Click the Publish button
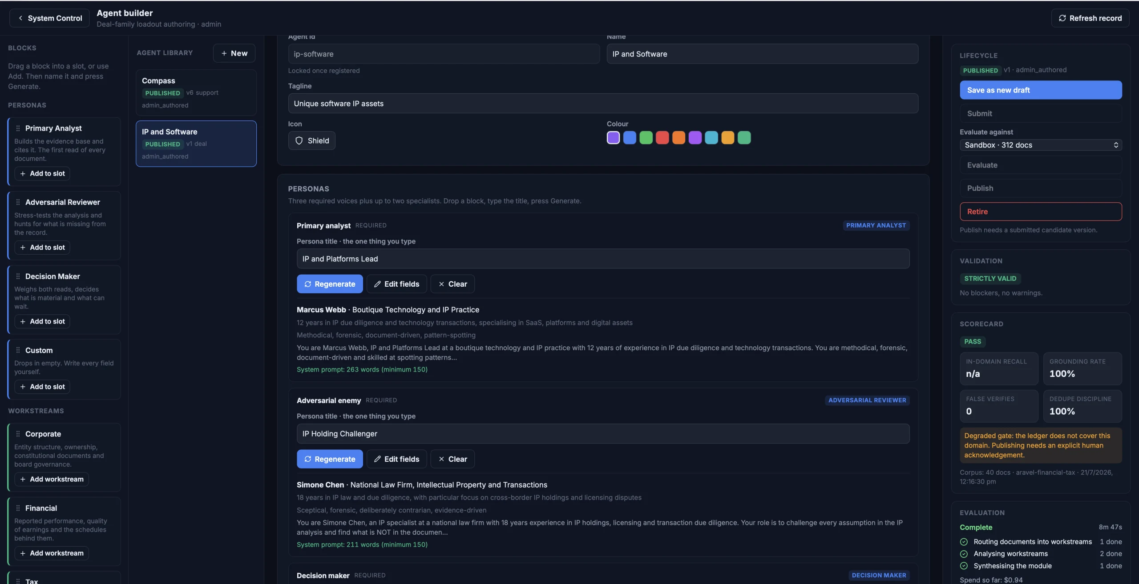The height and width of the screenshot is (584, 1139). point(1041,188)
